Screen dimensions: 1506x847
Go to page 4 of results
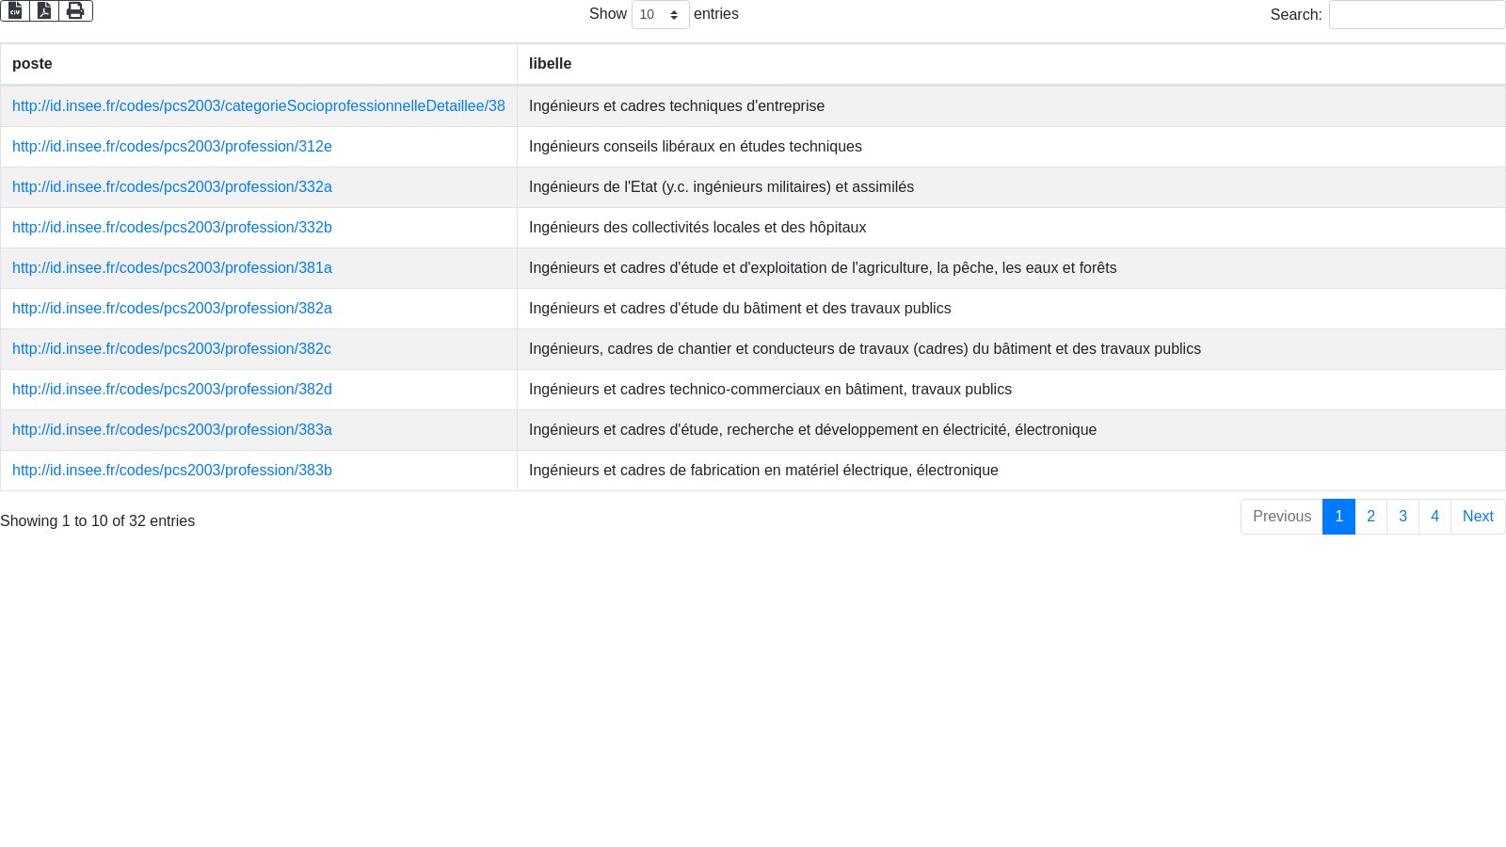[1434, 517]
